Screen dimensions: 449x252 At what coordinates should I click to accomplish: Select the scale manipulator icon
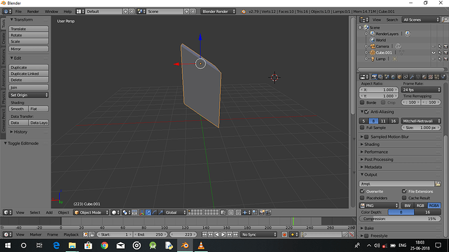[x=161, y=212]
